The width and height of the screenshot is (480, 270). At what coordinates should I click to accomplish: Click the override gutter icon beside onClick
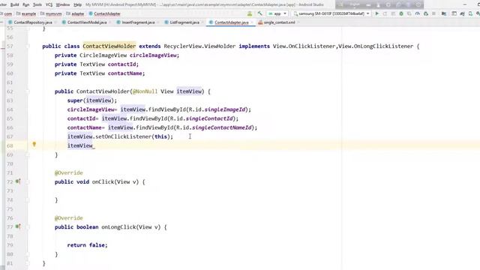pyautogui.click(x=18, y=181)
